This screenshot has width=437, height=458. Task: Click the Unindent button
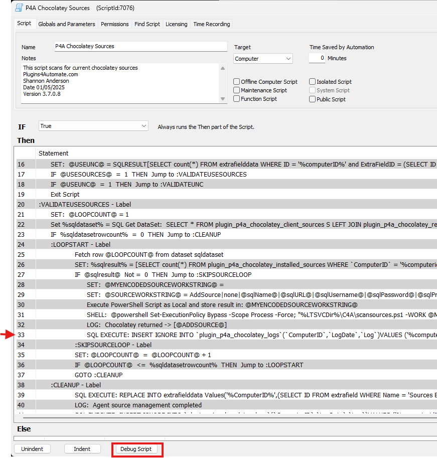click(32, 448)
